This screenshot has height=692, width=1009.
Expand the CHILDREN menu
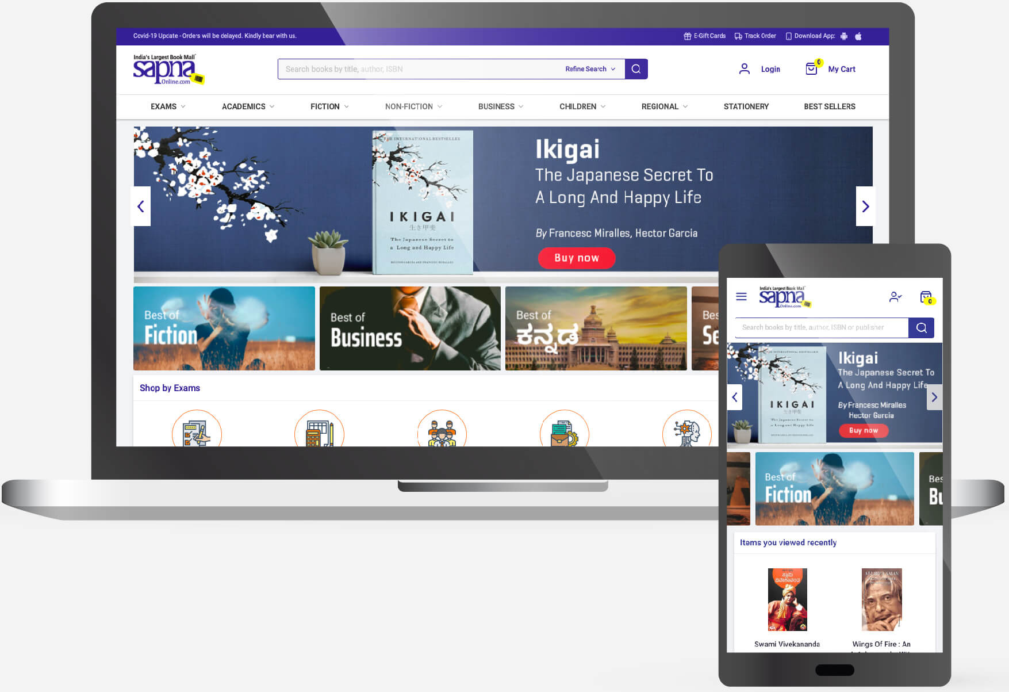[x=582, y=106]
